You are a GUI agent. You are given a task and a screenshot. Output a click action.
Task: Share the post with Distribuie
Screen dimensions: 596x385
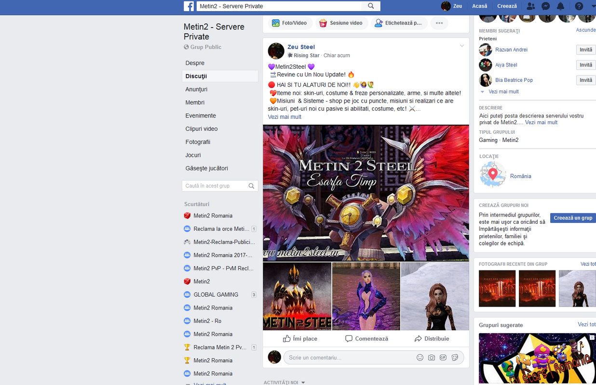pyautogui.click(x=432, y=339)
